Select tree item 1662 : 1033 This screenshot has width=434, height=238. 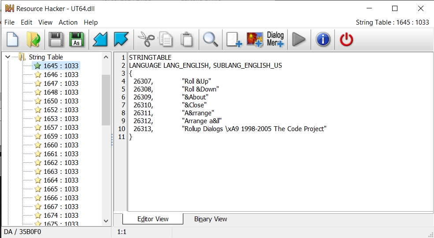pos(61,163)
